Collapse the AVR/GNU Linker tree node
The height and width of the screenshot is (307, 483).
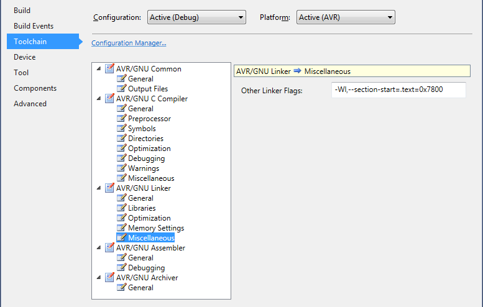tap(99, 188)
